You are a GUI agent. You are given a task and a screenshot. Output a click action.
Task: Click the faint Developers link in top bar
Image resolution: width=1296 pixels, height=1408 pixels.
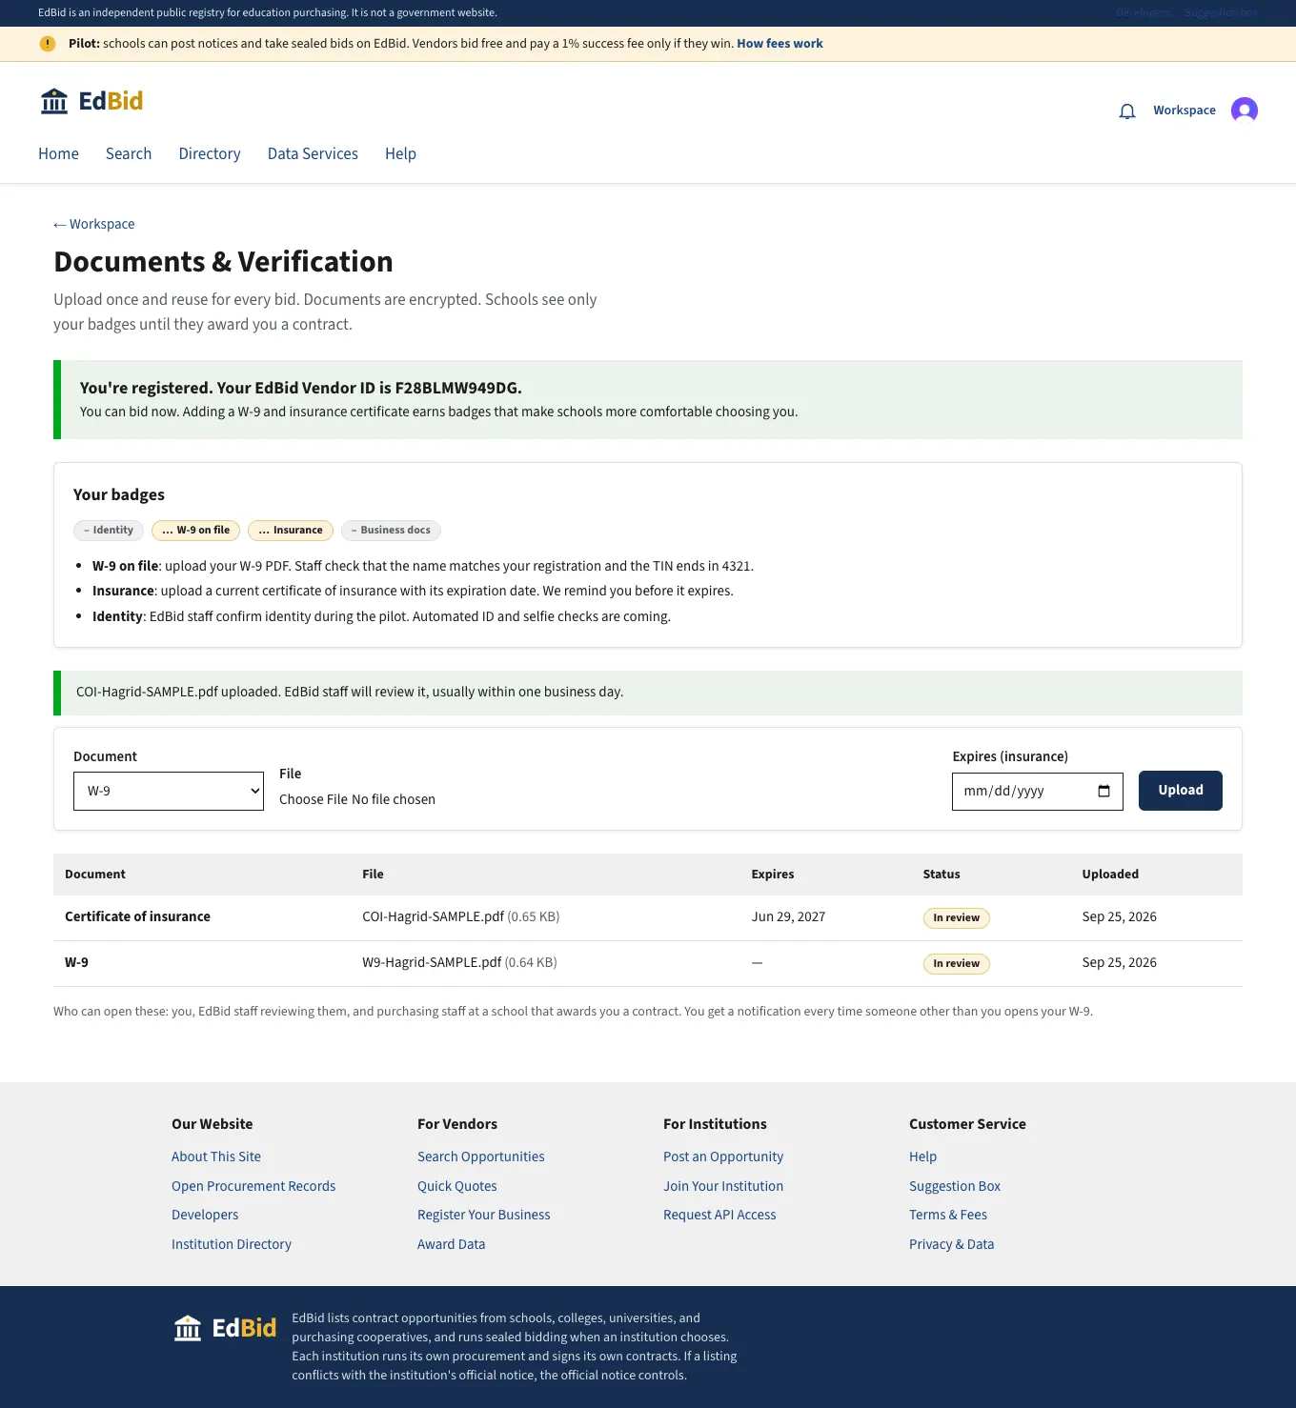point(1144,13)
